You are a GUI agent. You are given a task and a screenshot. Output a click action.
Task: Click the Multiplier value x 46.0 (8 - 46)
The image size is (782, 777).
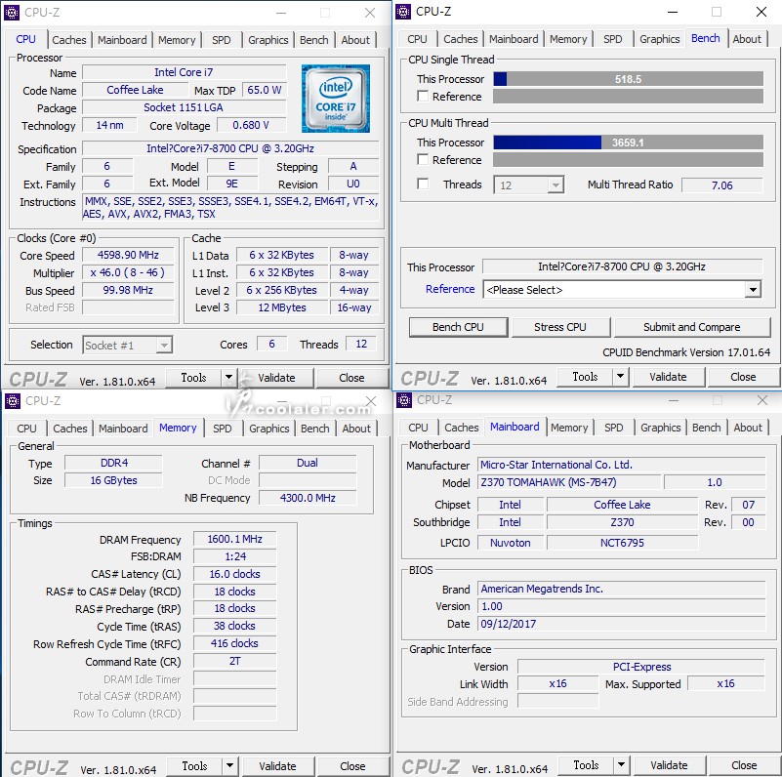pos(128,272)
